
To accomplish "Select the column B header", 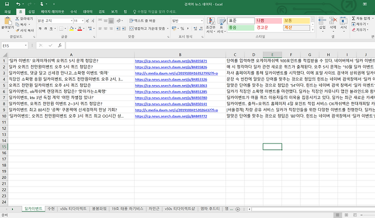I will tap(180, 54).
